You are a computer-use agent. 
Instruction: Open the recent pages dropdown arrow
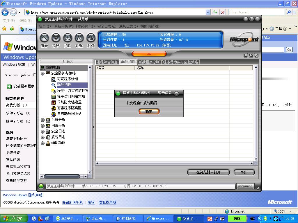[x=19, y=12]
